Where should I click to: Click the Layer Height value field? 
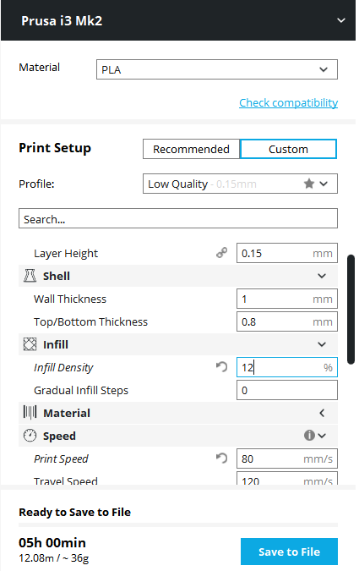287,253
